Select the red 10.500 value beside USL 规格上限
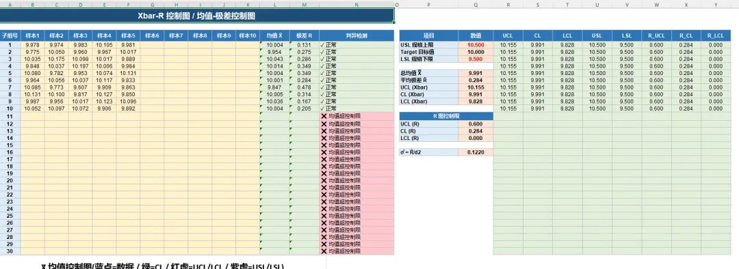The height and width of the screenshot is (269, 739). pyautogui.click(x=476, y=45)
